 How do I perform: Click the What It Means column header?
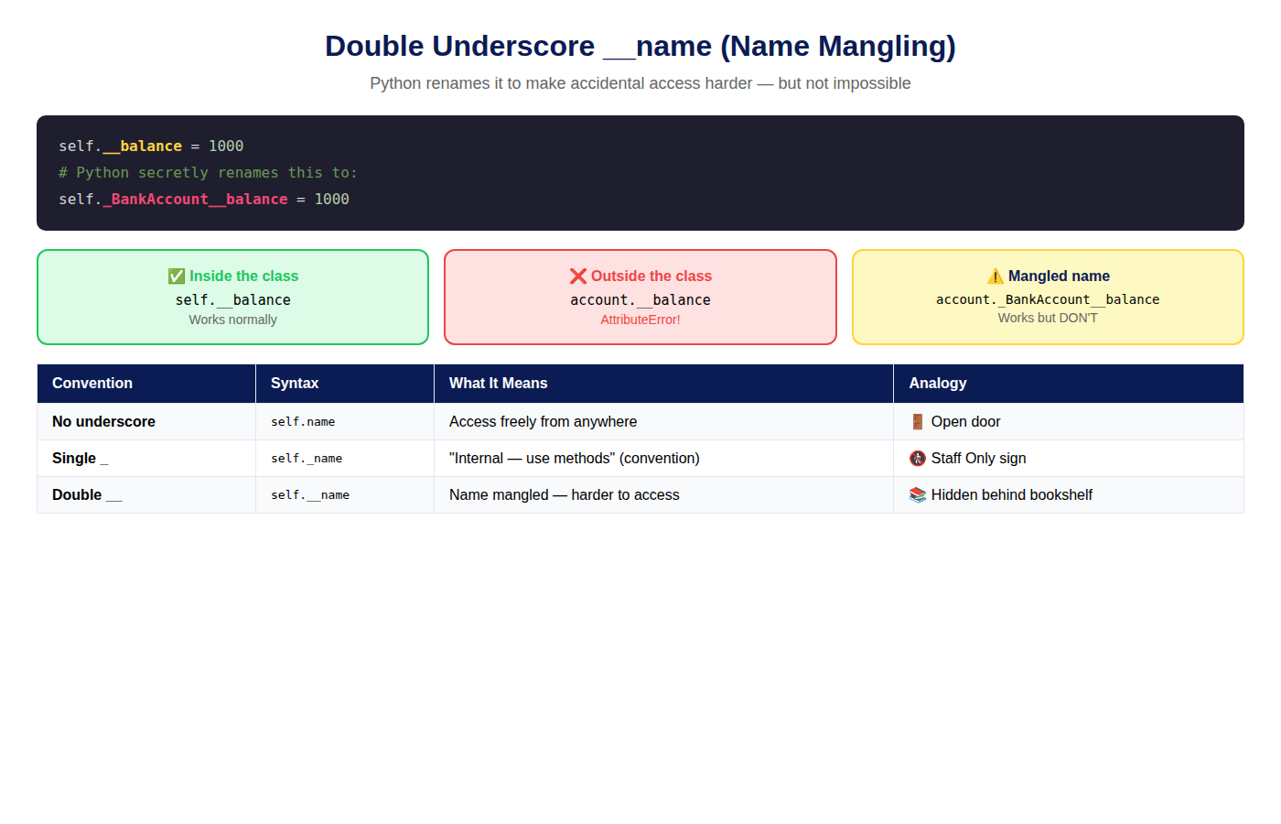pos(663,384)
